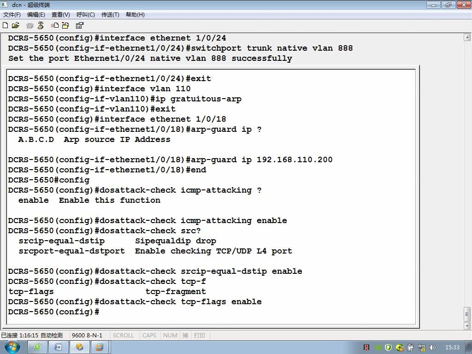Screen dimensions: 472x354
Task: Click the 'enable Enable this function' help line
Action: click(89, 201)
